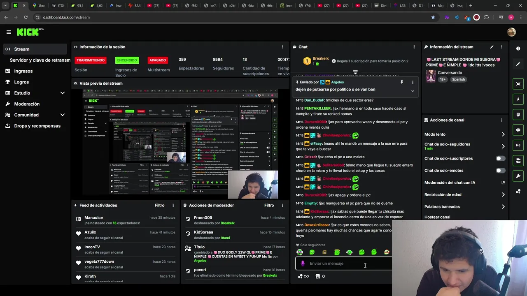This screenshot has width=527, height=296.
Task: Click Hostear canal action
Action: pos(437,217)
